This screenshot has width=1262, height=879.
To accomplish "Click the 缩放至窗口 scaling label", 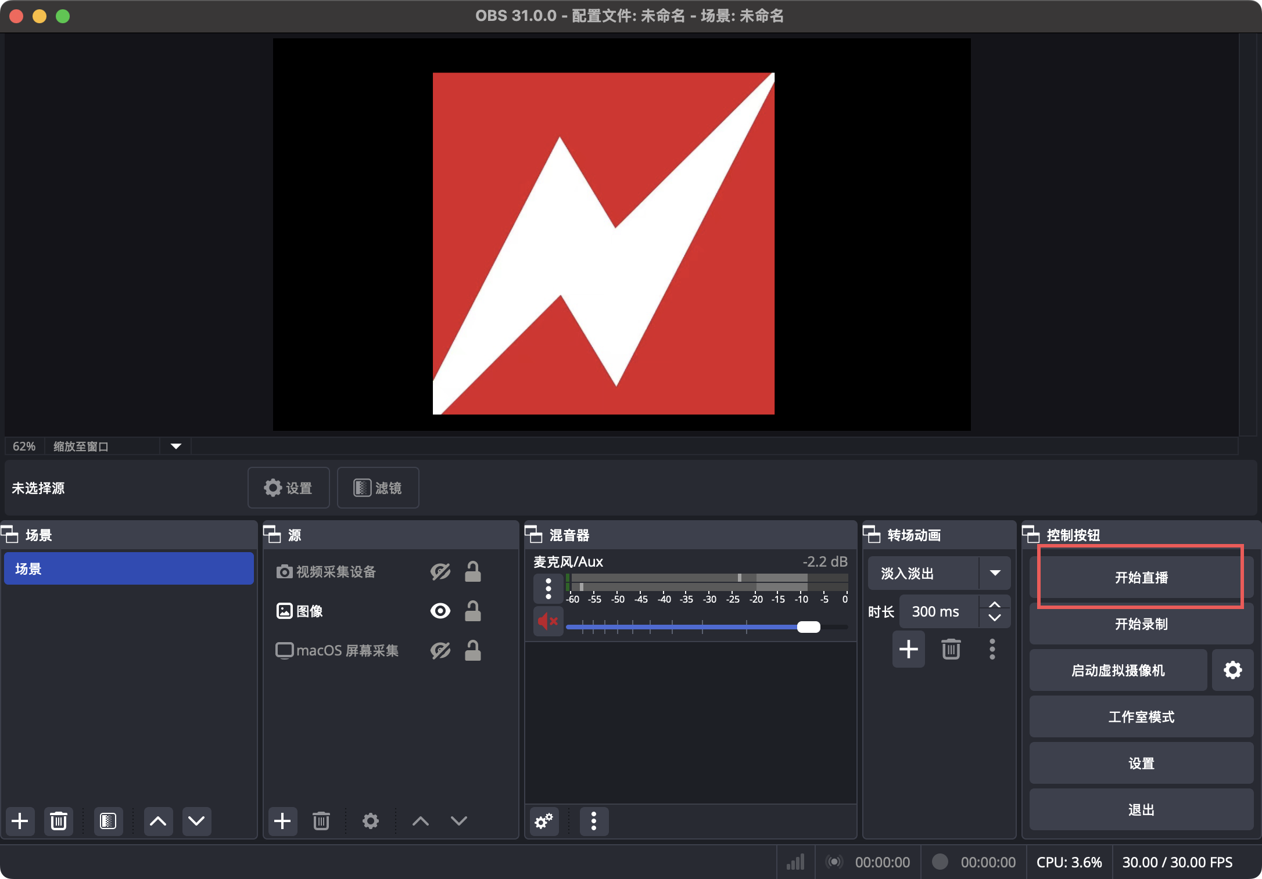I will 81,446.
